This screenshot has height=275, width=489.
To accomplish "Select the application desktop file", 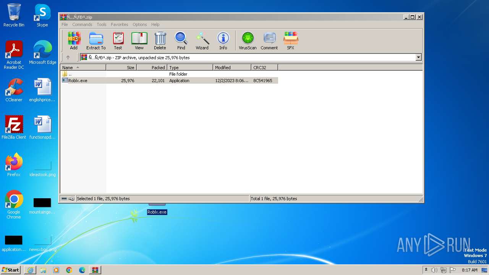I will click(14, 243).
